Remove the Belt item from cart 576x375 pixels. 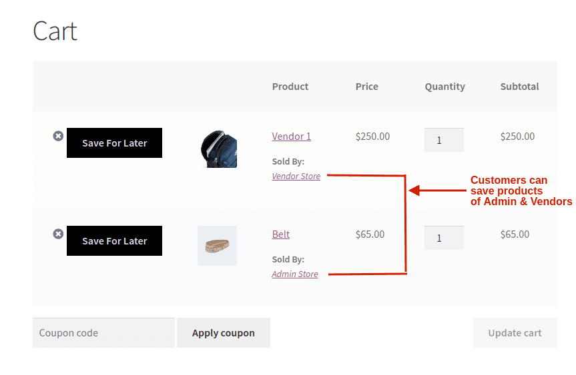pos(58,234)
